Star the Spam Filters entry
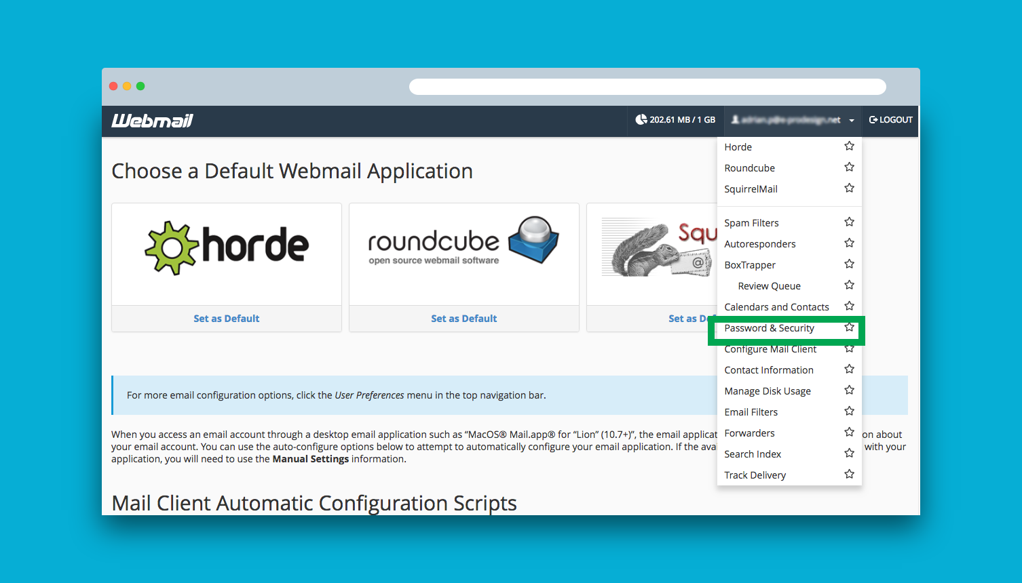Image resolution: width=1022 pixels, height=583 pixels. [x=849, y=222]
